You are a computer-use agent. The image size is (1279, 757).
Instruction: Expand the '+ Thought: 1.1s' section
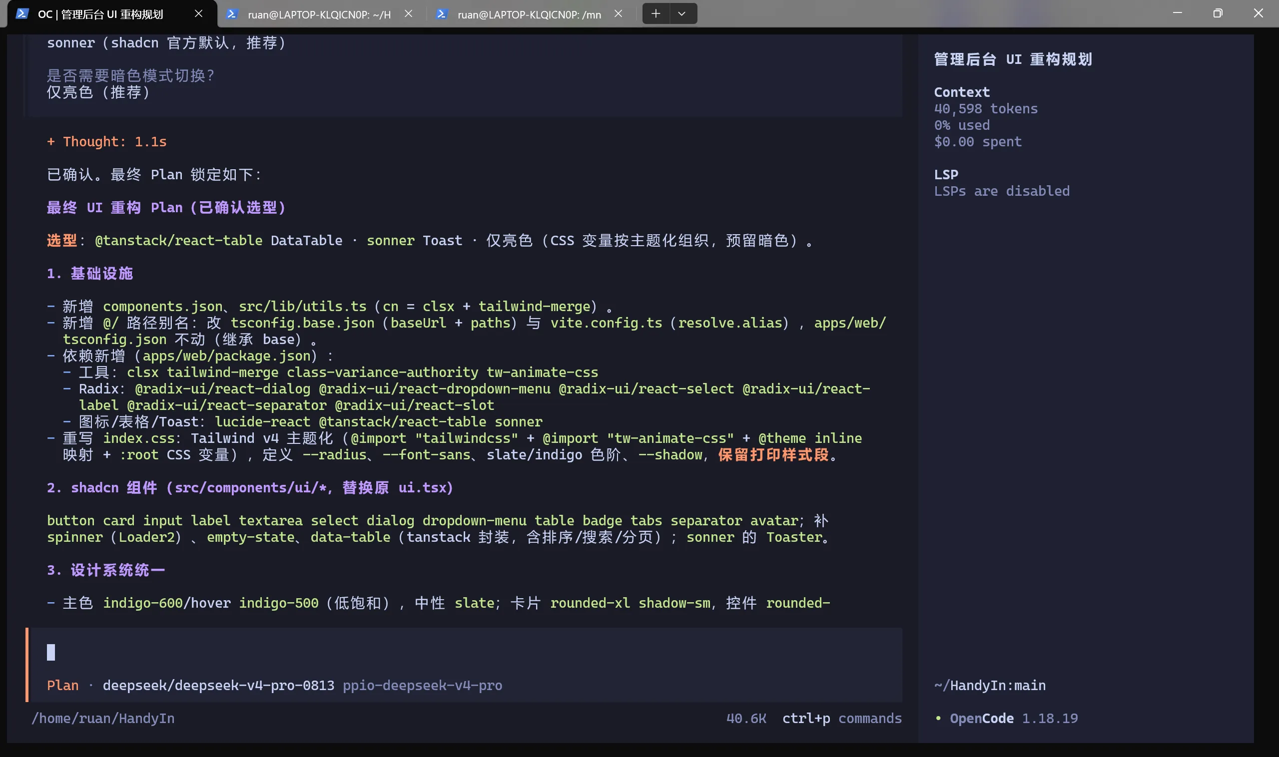click(x=107, y=141)
